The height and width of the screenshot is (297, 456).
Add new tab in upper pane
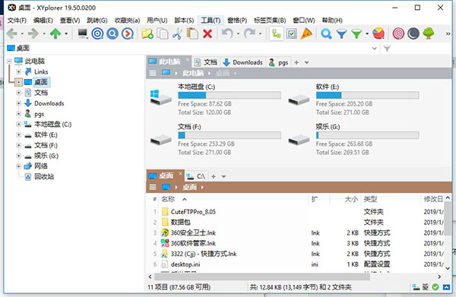click(x=296, y=62)
